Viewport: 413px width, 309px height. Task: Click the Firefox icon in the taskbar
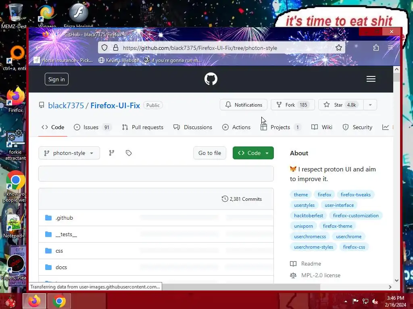coord(34,301)
